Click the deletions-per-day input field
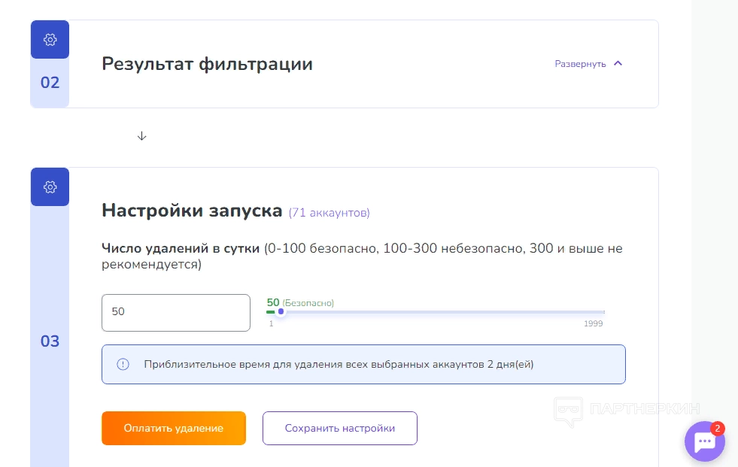The height and width of the screenshot is (467, 738). [x=175, y=312]
